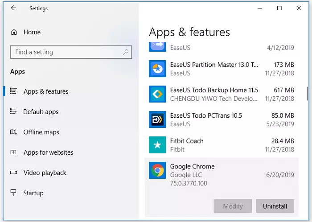Image resolution: width=312 pixels, height=222 pixels.
Task: Click the Google LLC publisher text
Action: click(x=186, y=175)
